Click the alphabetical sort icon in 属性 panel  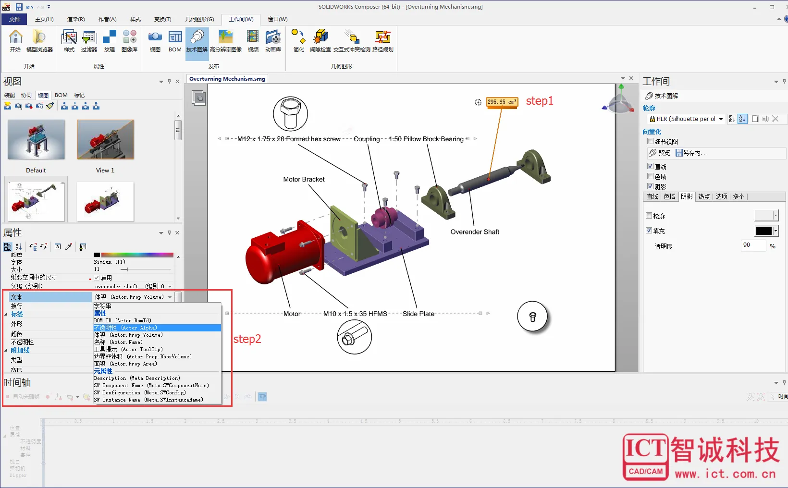18,246
